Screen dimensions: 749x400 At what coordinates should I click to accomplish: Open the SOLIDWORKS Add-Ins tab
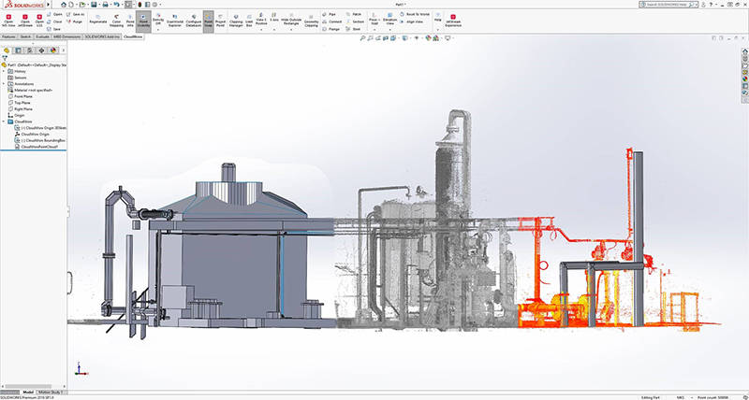[103, 36]
